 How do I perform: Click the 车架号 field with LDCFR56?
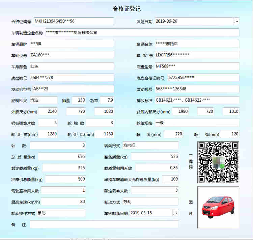[x=197, y=55]
